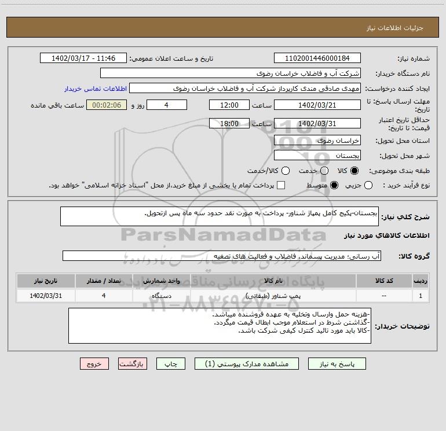Click the خروج exit button
This screenshot has height=431, width=446.
[x=94, y=364]
